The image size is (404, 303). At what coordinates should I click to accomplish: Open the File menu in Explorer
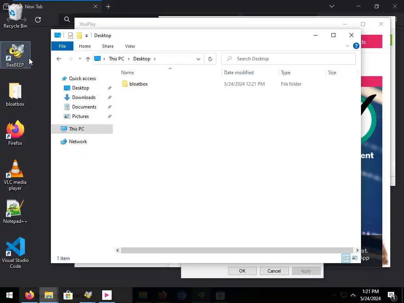[x=62, y=46]
